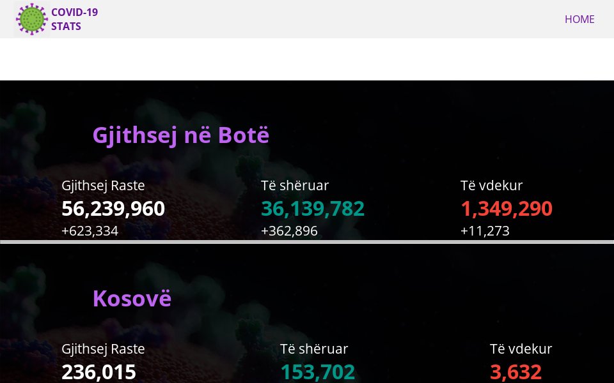Click world recovered count 36,139,782
The width and height of the screenshot is (614, 383).
tap(313, 209)
